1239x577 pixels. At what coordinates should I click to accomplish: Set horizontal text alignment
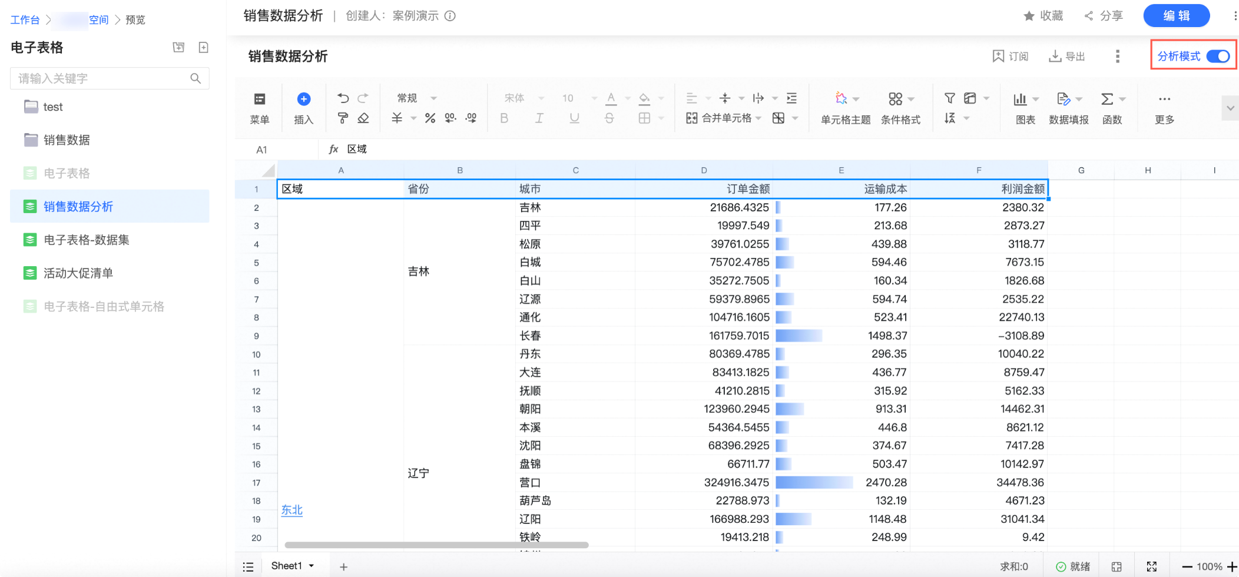[692, 98]
